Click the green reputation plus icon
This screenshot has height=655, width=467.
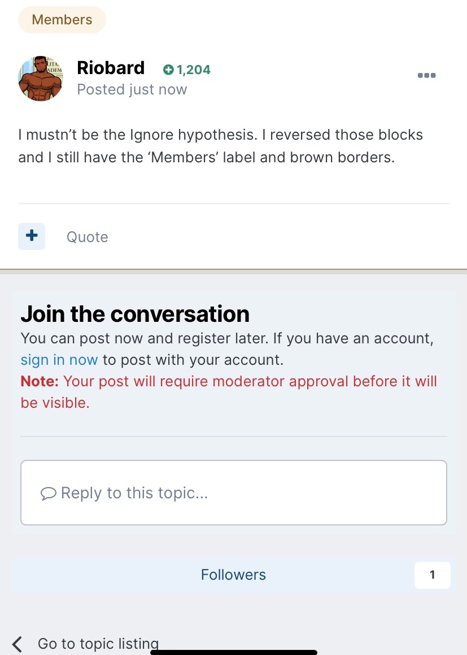point(168,70)
